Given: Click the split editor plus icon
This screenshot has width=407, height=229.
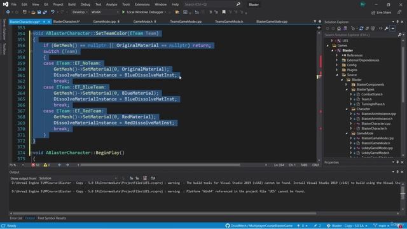Looking at the screenshot, I should point(319,28).
